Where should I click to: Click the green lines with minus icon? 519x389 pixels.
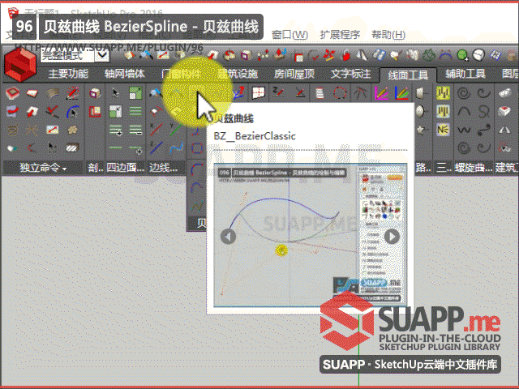coord(135,130)
